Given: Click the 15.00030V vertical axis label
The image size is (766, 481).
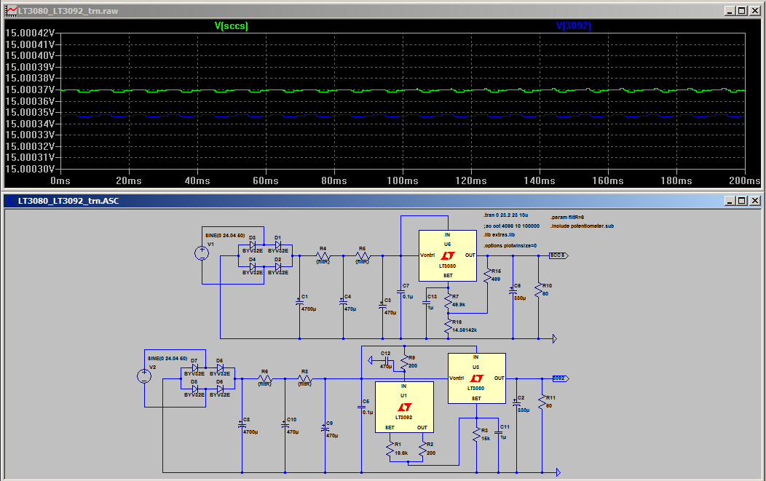Looking at the screenshot, I should (x=30, y=169).
